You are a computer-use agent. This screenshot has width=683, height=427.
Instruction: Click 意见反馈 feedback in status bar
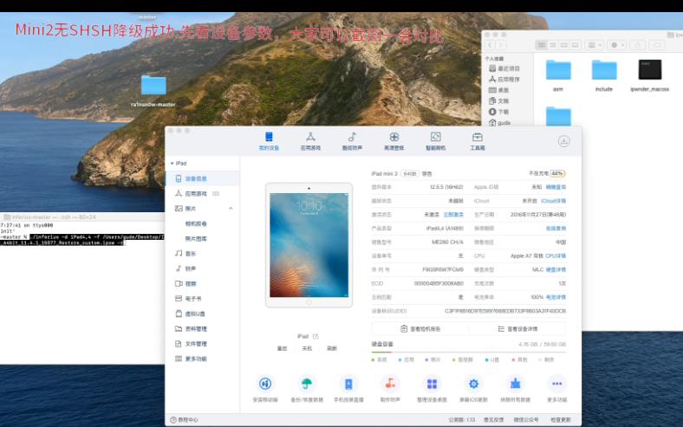click(x=493, y=419)
